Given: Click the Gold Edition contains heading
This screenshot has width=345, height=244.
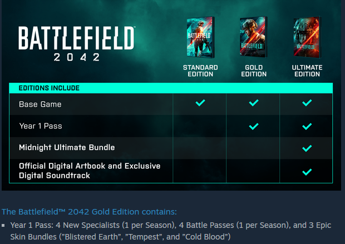Looking at the screenshot, I should tap(89, 212).
